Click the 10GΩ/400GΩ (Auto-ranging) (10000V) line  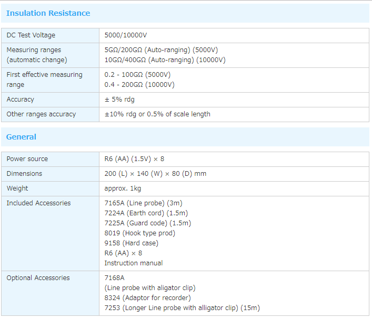coord(165,60)
